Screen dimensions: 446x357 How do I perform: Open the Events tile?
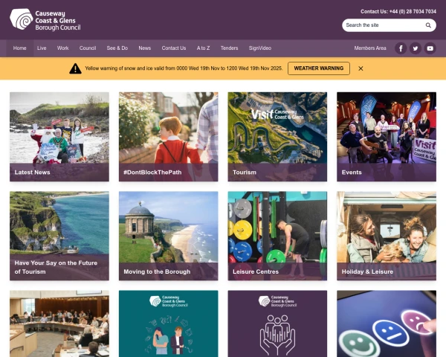click(387, 137)
